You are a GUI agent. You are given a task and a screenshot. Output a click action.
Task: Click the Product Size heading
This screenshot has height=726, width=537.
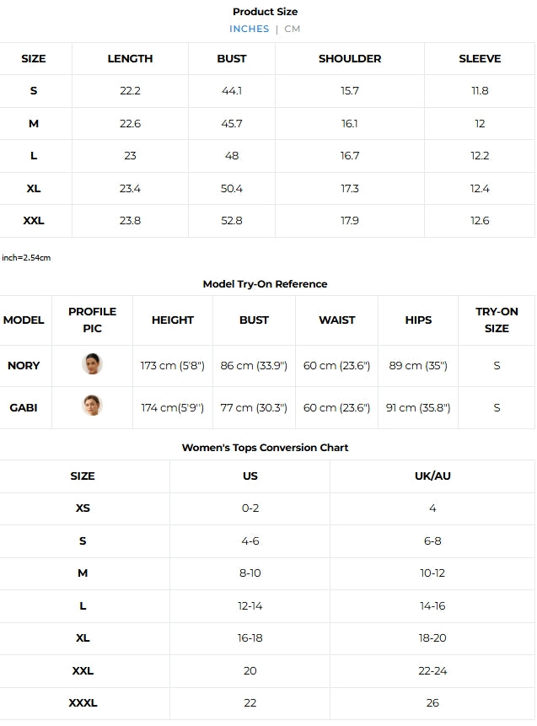tap(265, 12)
